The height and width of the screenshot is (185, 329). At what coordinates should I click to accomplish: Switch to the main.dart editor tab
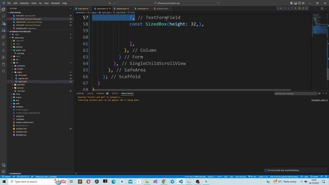(83, 9)
